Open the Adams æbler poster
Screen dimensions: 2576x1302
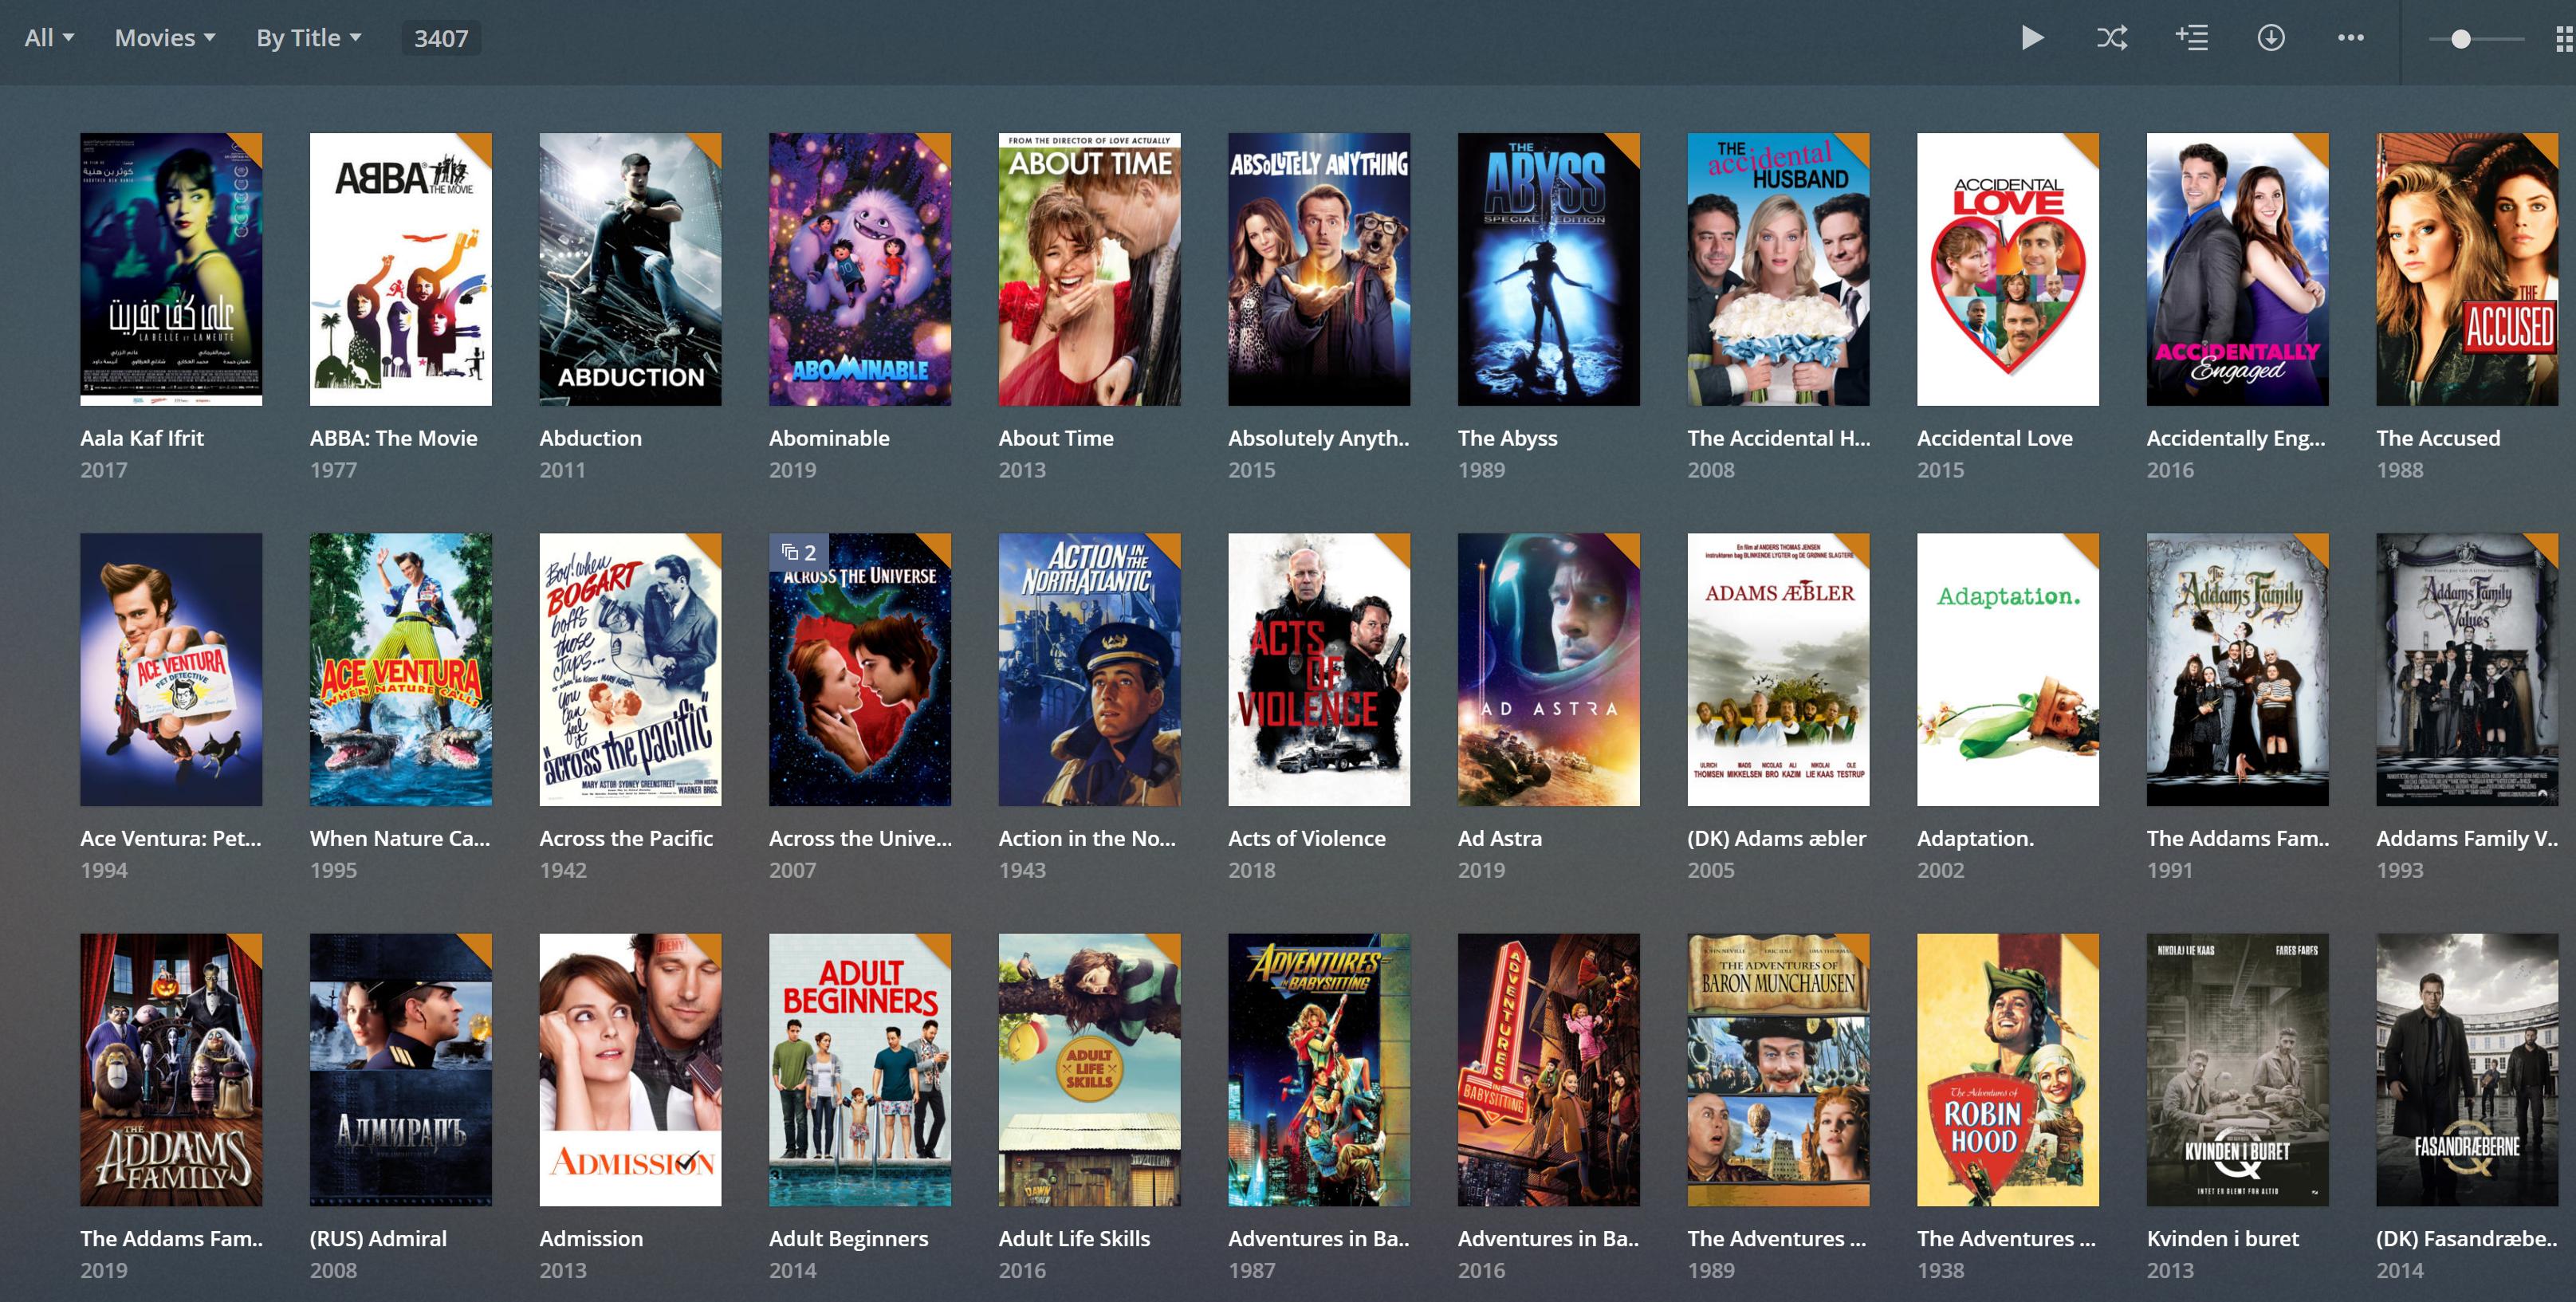click(1778, 669)
